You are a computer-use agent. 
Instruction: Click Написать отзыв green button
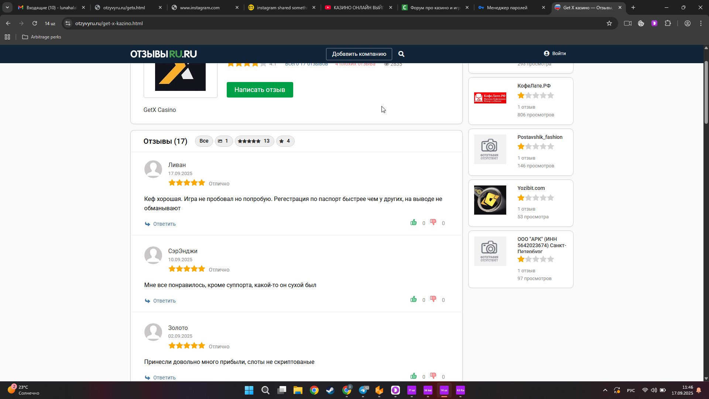click(x=260, y=90)
